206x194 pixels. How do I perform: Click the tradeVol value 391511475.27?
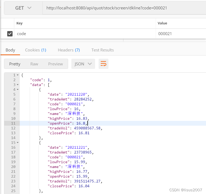tap(87, 181)
